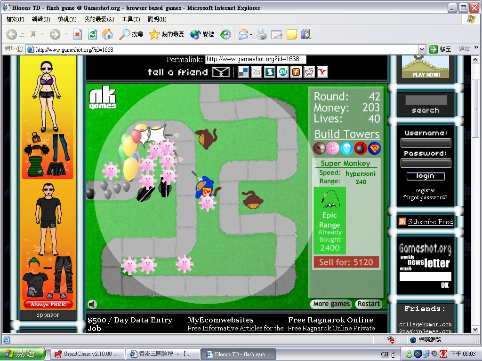
Task: Click the Windows 開始 Start button
Action: [23, 354]
